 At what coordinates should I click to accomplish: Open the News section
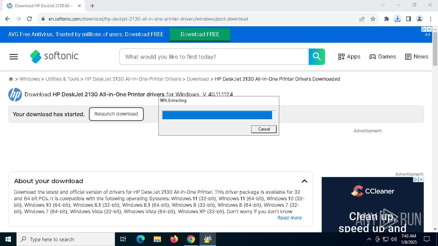(x=416, y=57)
